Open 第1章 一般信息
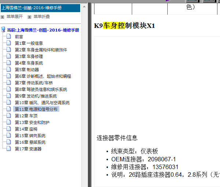The width and height of the screenshot is (220, 187). (x=29, y=43)
